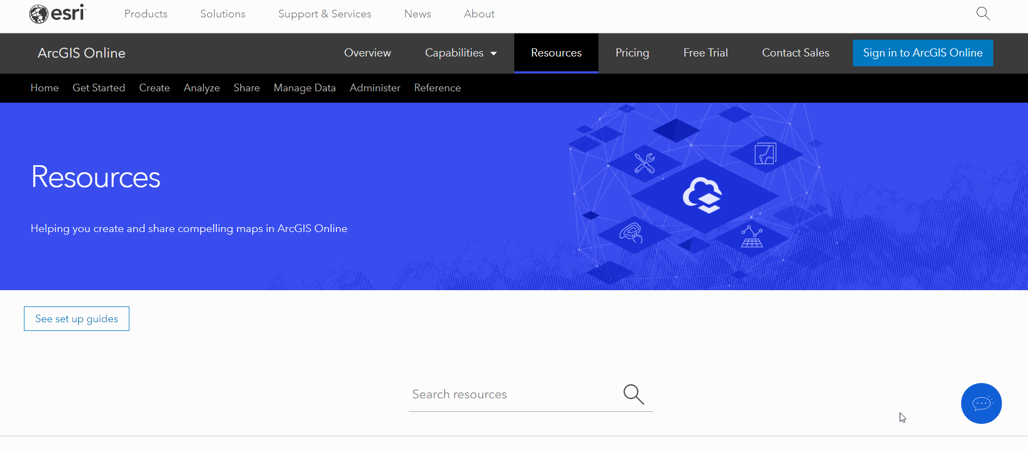Go to the Home subnav link
The width and height of the screenshot is (1028, 451).
tap(45, 87)
